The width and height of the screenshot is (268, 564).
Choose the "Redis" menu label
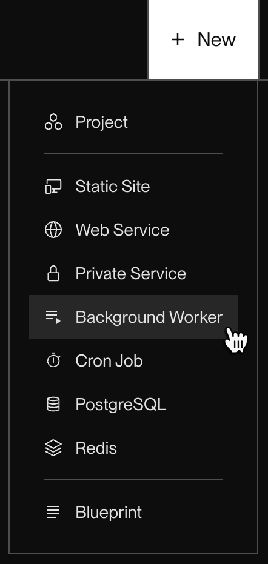coord(96,448)
